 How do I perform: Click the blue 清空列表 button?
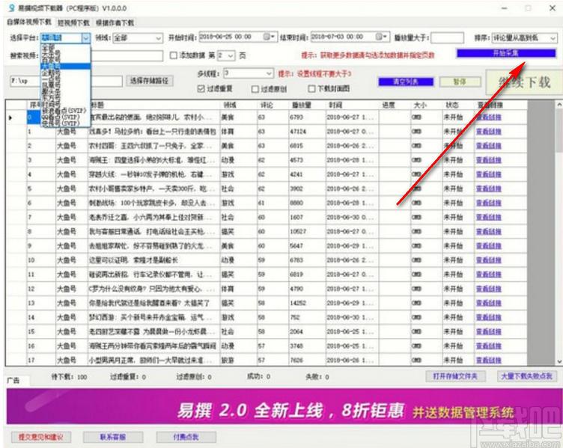click(x=406, y=82)
